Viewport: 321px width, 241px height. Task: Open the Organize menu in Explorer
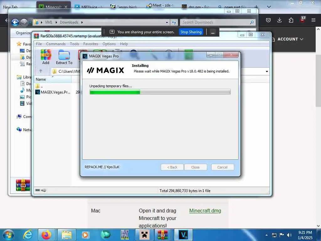(23, 33)
